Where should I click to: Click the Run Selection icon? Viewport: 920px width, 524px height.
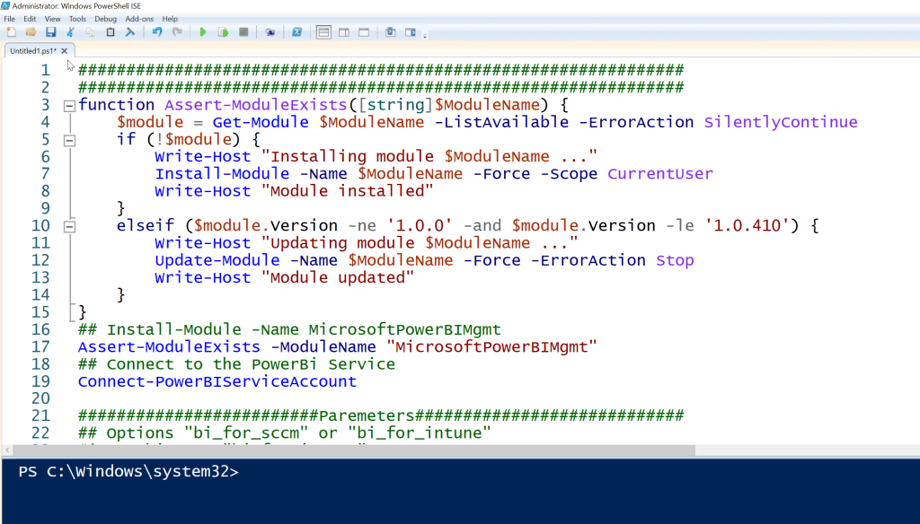223,32
